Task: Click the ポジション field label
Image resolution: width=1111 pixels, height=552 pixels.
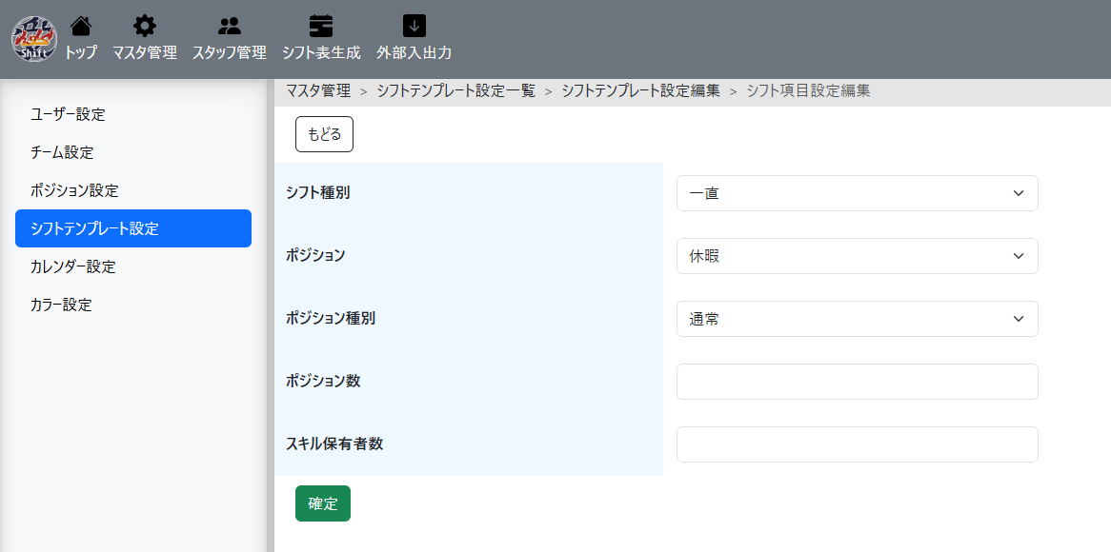Action: [x=315, y=256]
